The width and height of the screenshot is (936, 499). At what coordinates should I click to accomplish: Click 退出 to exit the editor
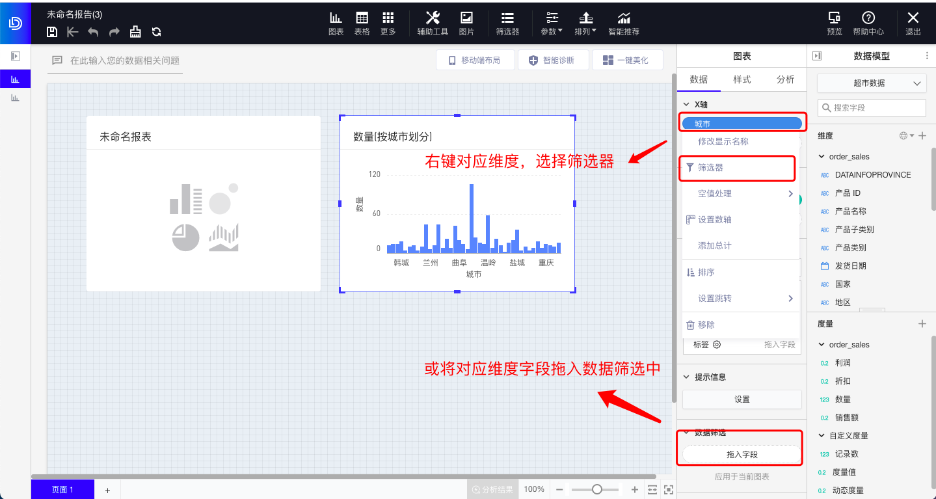pyautogui.click(x=913, y=23)
